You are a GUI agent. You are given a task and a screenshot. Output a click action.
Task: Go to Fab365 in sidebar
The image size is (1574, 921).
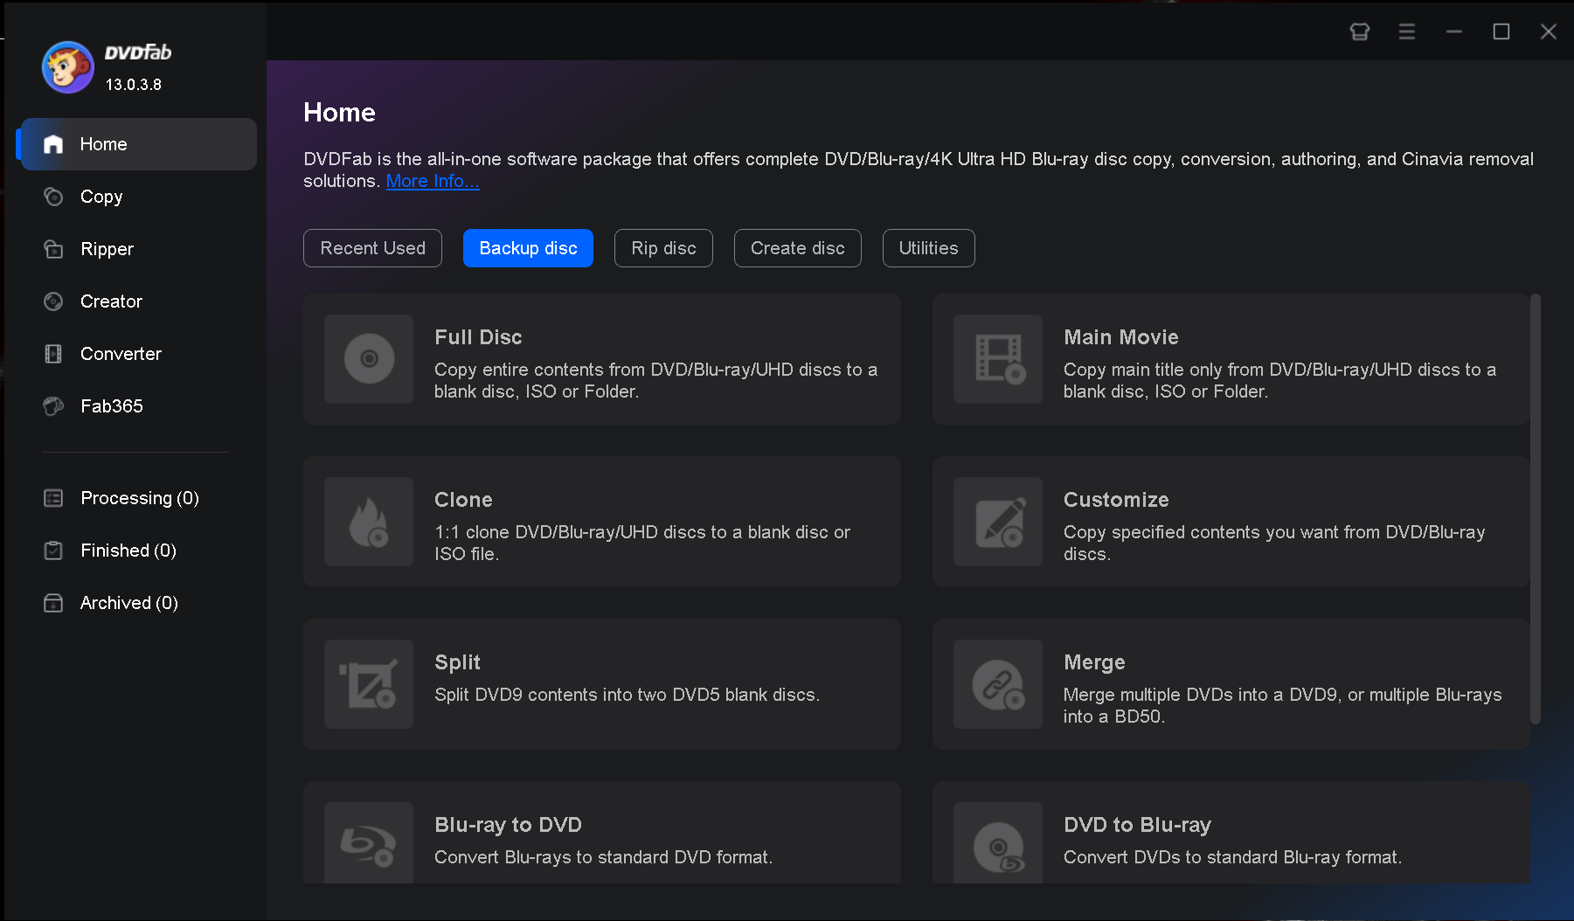tap(138, 406)
